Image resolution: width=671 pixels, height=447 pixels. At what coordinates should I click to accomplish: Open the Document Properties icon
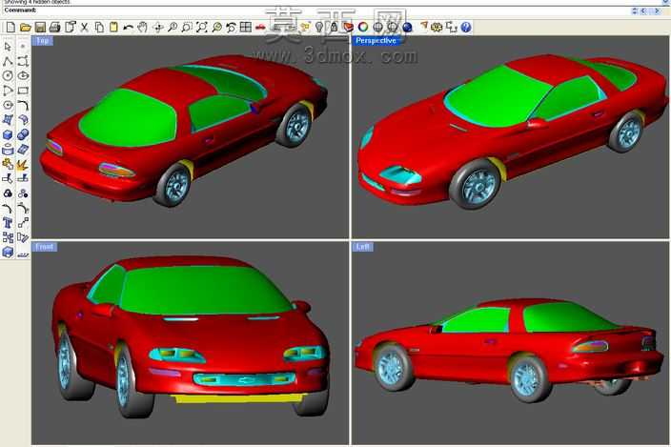point(70,28)
